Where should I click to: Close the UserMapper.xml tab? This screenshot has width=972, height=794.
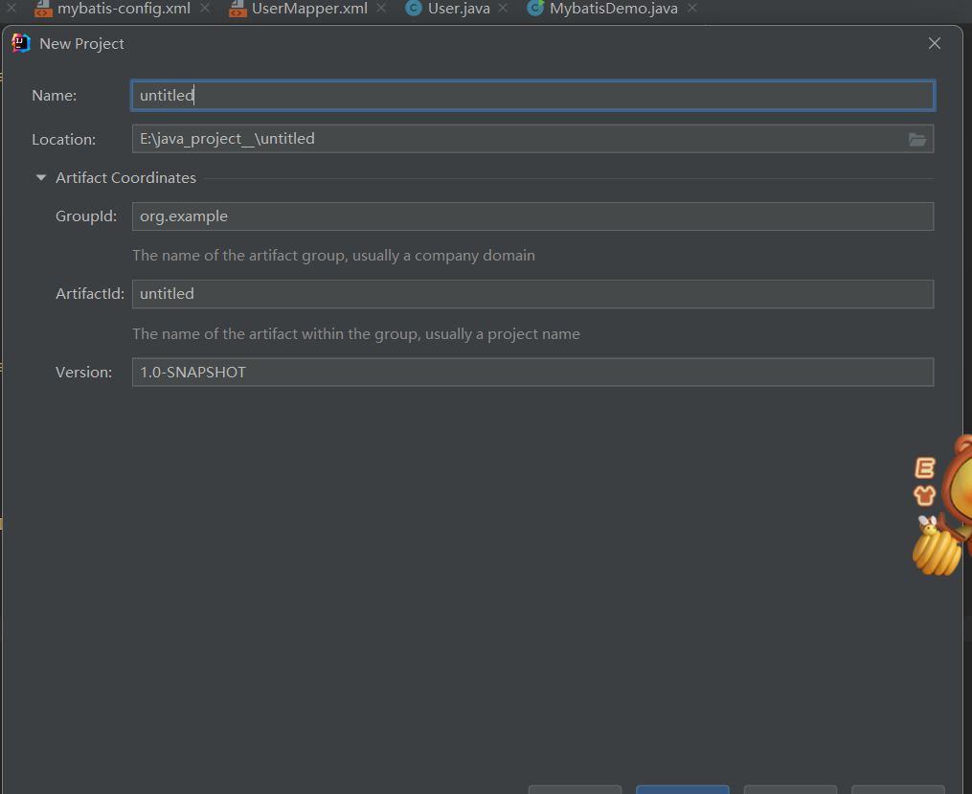[x=381, y=8]
